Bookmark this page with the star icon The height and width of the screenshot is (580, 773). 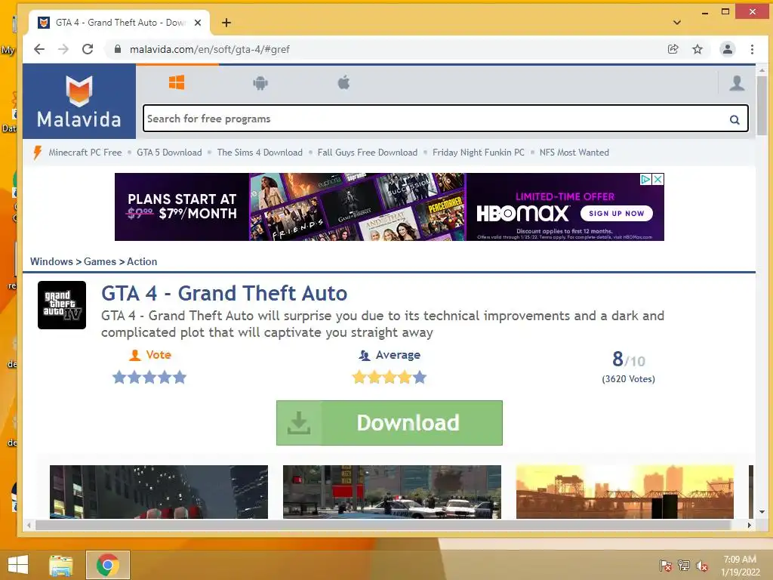click(697, 49)
